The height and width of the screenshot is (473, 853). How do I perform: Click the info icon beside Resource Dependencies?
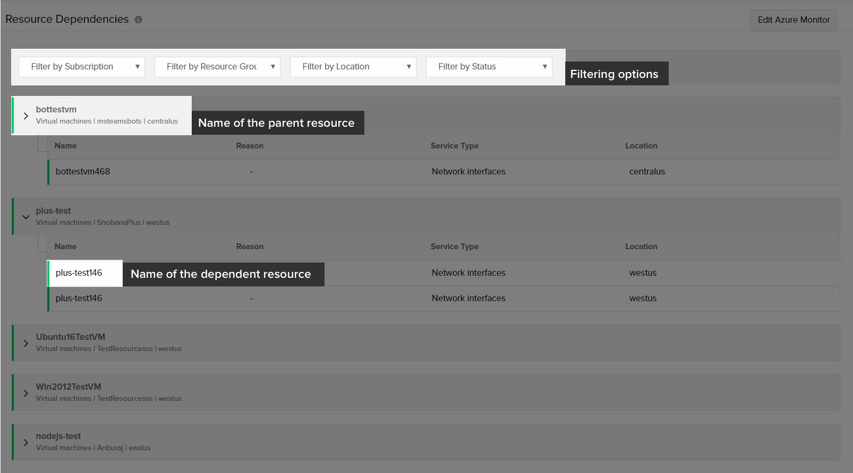pos(138,20)
